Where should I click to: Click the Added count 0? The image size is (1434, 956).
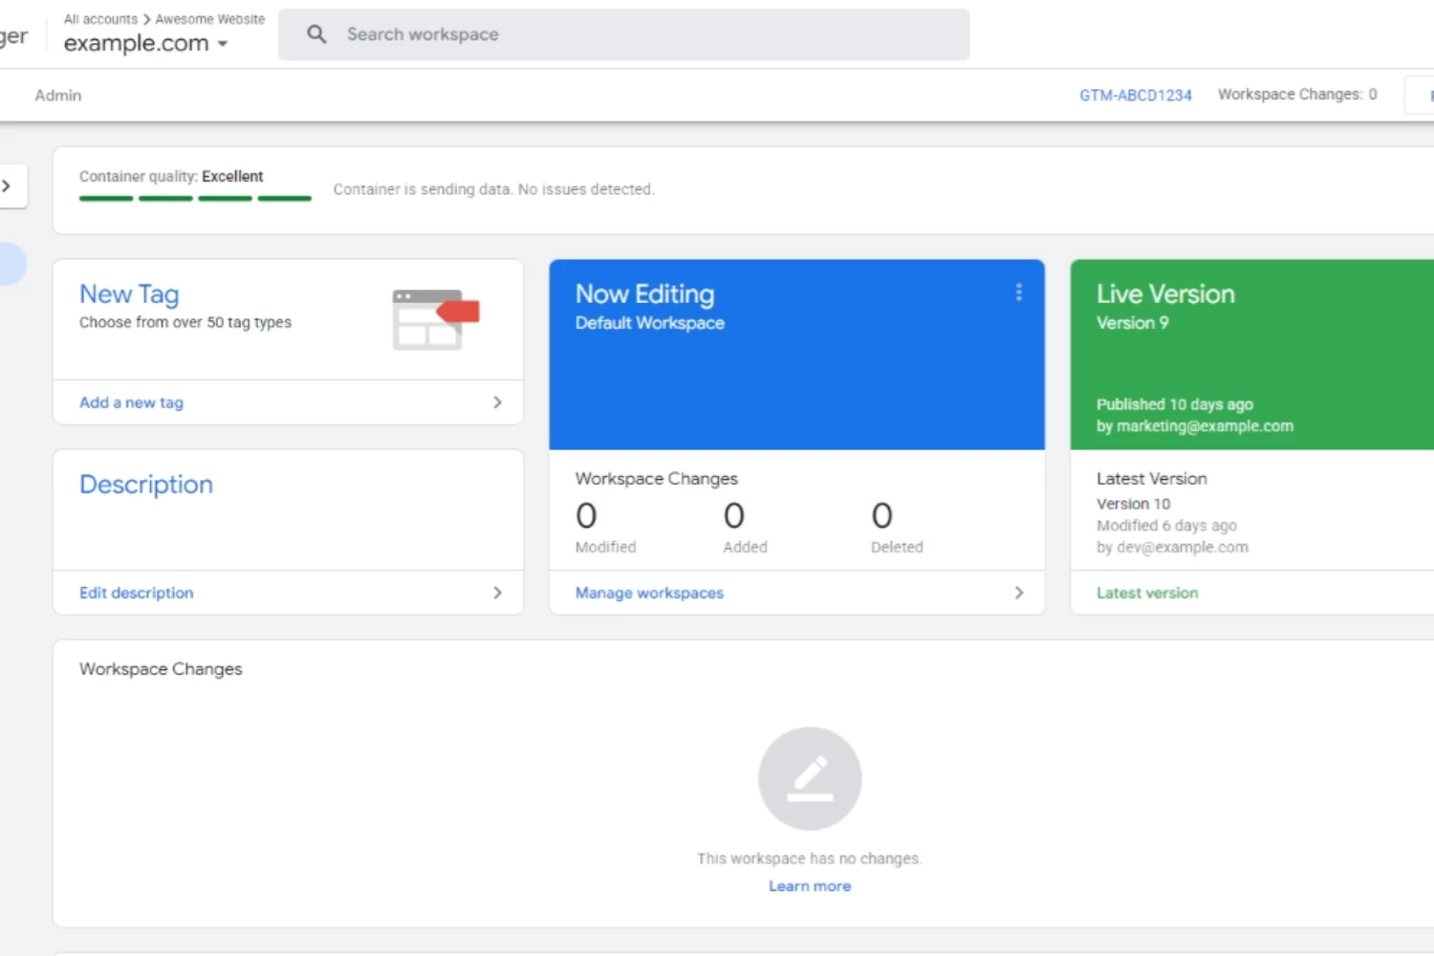(733, 516)
